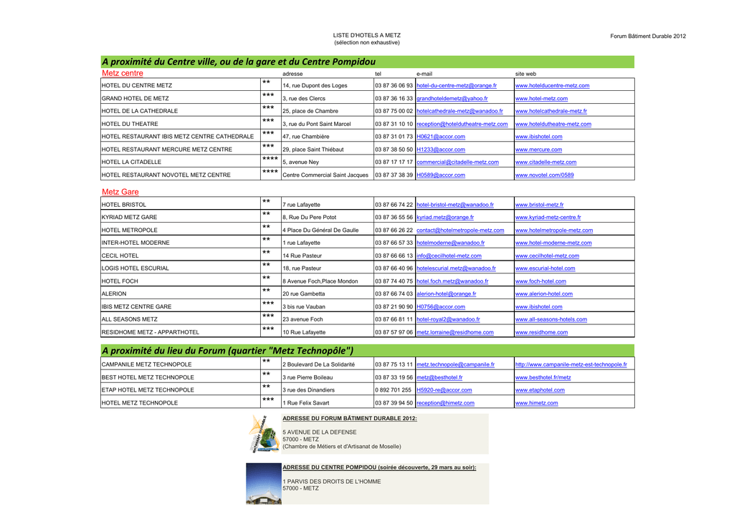Select HOTEL METZ TECHNOPOLE name cell
Image resolution: width=734 pixels, height=519 pixels.
pyautogui.click(x=181, y=402)
